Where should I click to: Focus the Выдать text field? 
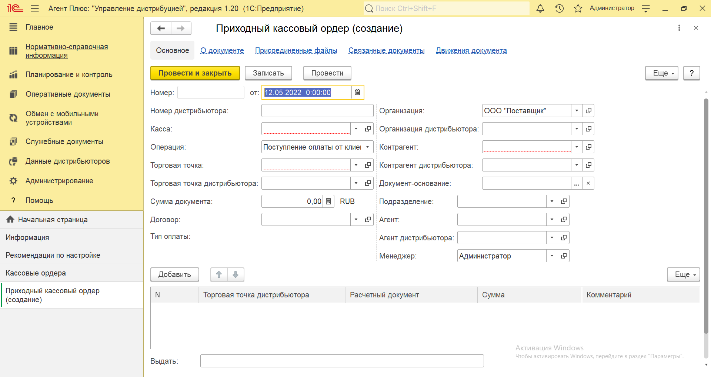coord(342,361)
